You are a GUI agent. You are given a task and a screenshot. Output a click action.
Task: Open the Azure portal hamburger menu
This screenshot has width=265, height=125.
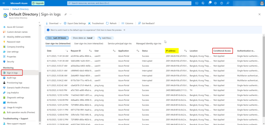pyautogui.click(x=4, y=3)
